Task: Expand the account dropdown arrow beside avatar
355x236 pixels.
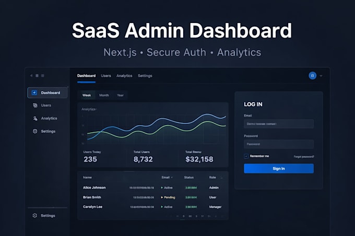Action: pyautogui.click(x=321, y=76)
